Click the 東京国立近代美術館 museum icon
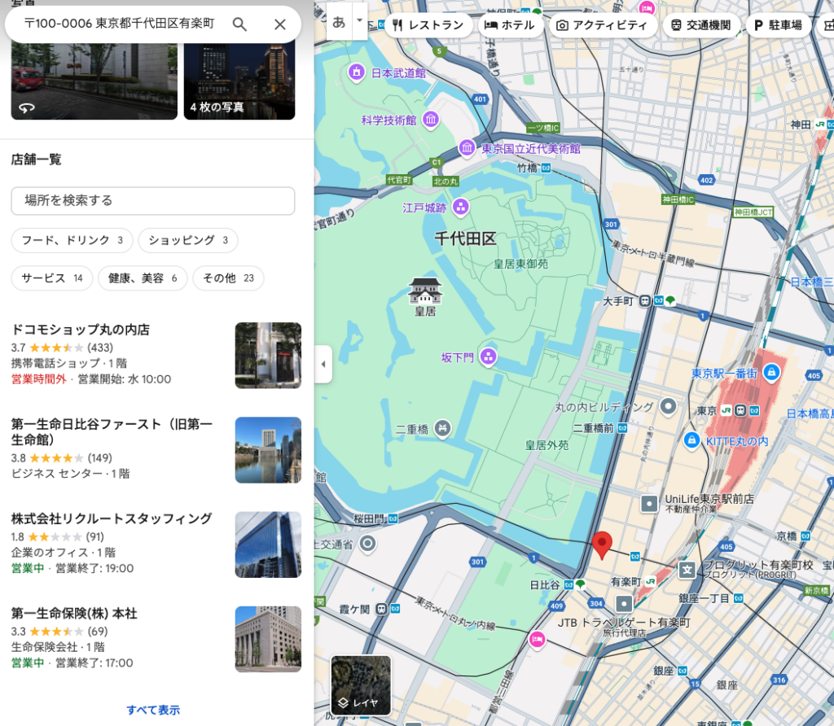The height and width of the screenshot is (726, 834). 467,147
